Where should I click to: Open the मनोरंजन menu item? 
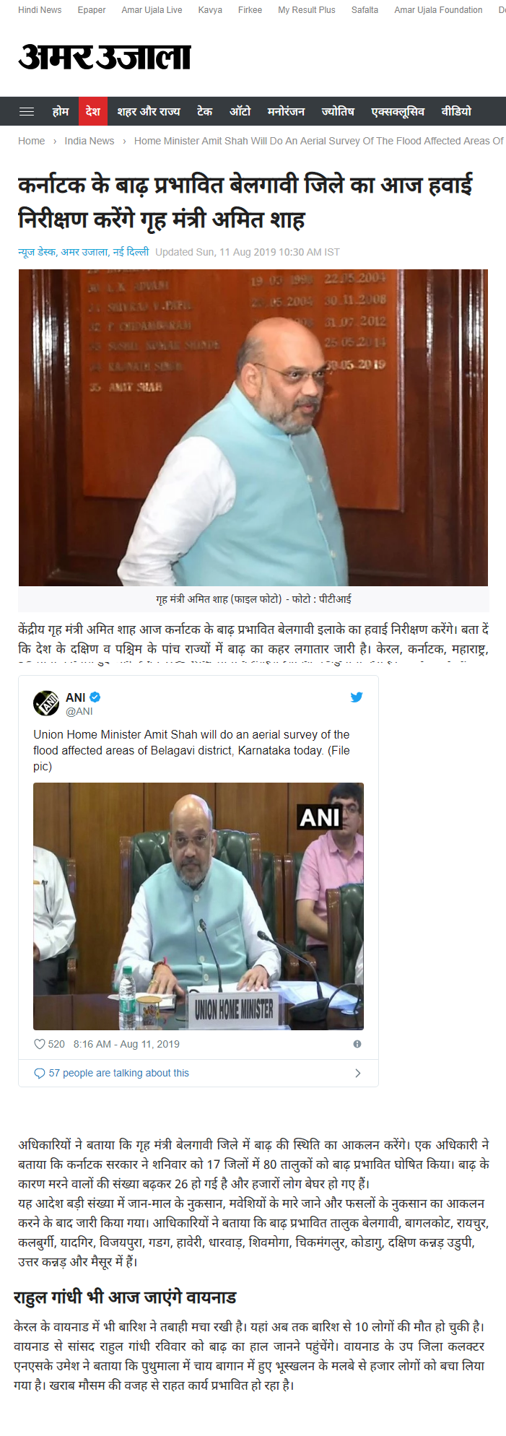point(286,111)
